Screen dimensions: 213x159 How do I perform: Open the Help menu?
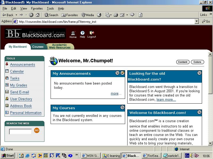(61, 8)
